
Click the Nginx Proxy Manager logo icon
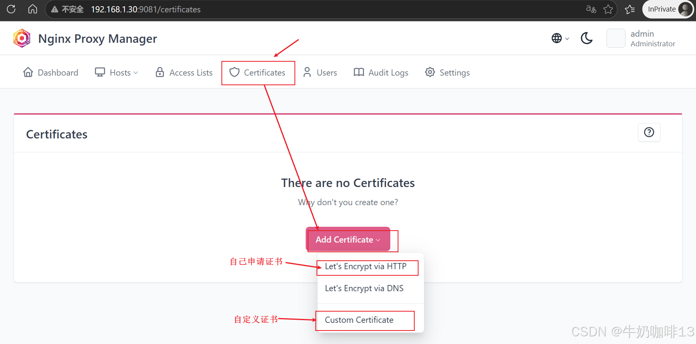(x=22, y=38)
